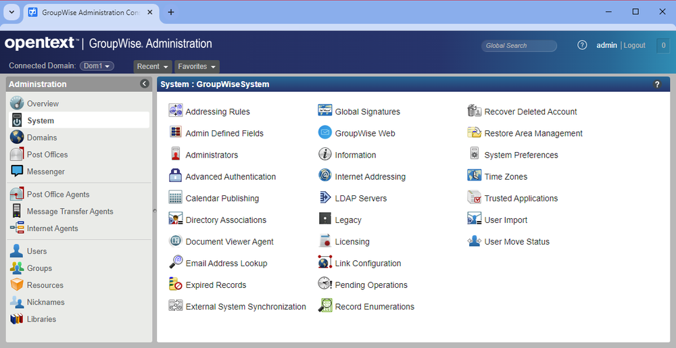Open the Information icon
This screenshot has height=348, width=676.
pos(325,154)
